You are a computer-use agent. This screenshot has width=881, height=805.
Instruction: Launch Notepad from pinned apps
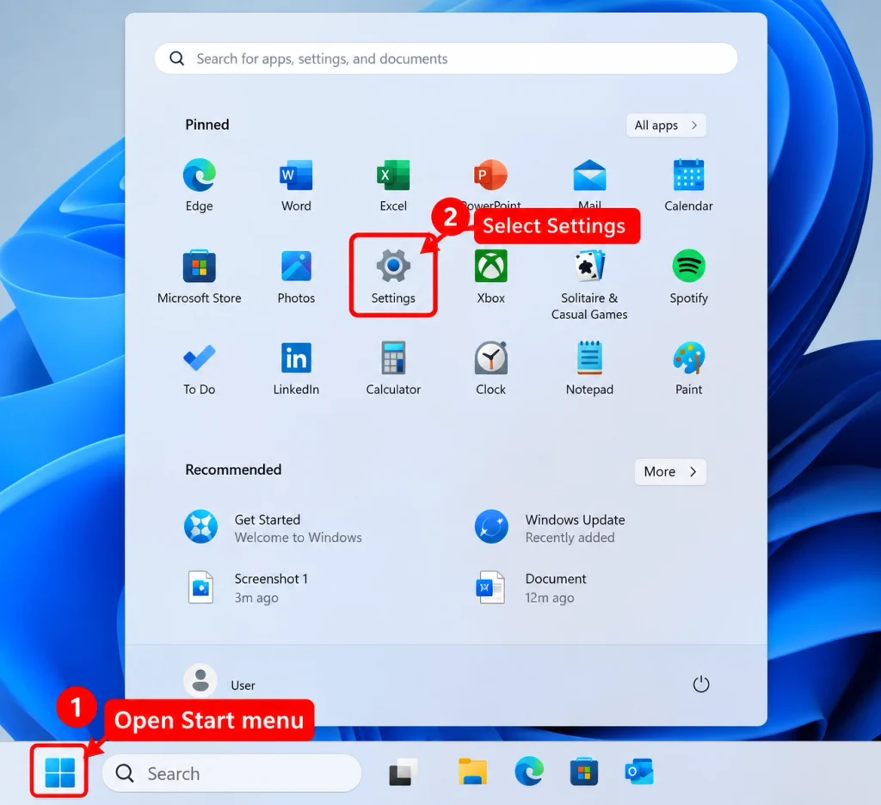589,359
